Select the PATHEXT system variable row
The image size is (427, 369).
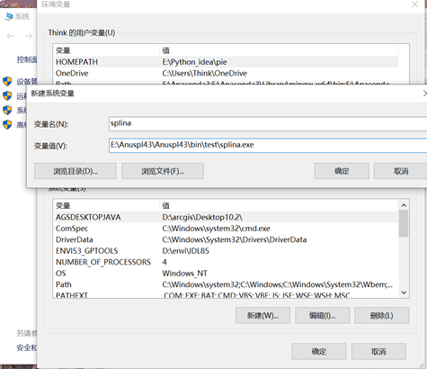pos(227,294)
